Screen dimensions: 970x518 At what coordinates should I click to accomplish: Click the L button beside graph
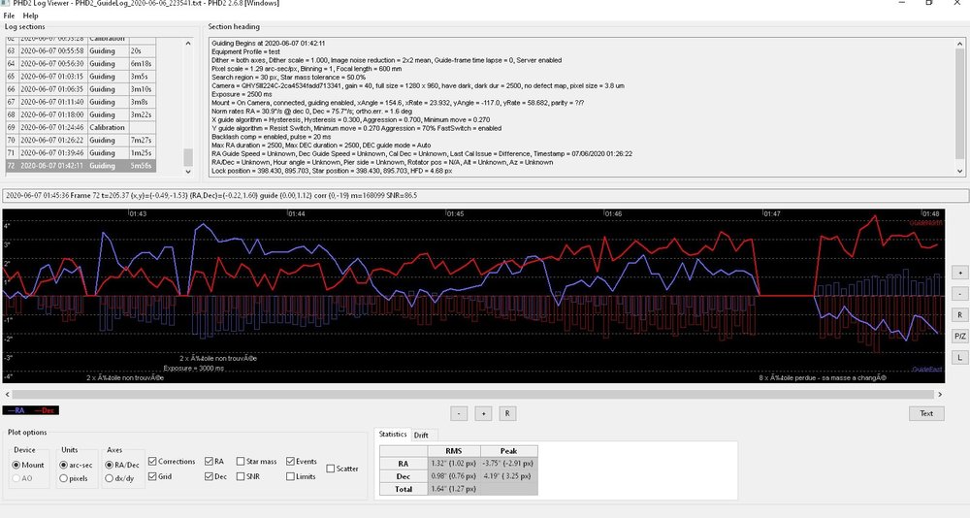[959, 357]
